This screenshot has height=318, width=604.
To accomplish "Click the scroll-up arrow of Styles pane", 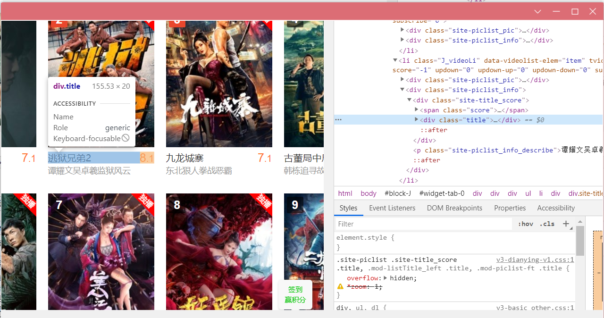I will [580, 221].
